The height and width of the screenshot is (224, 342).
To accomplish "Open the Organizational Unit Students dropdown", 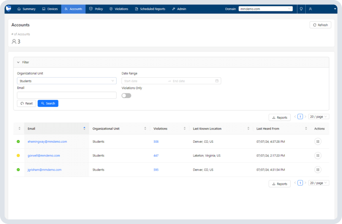I will point(67,81).
